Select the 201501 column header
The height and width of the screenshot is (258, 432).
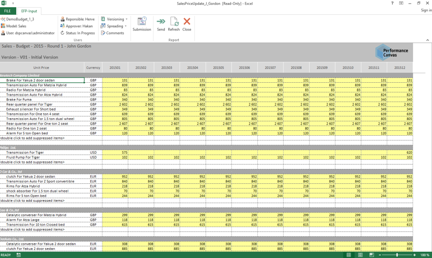[115, 68]
